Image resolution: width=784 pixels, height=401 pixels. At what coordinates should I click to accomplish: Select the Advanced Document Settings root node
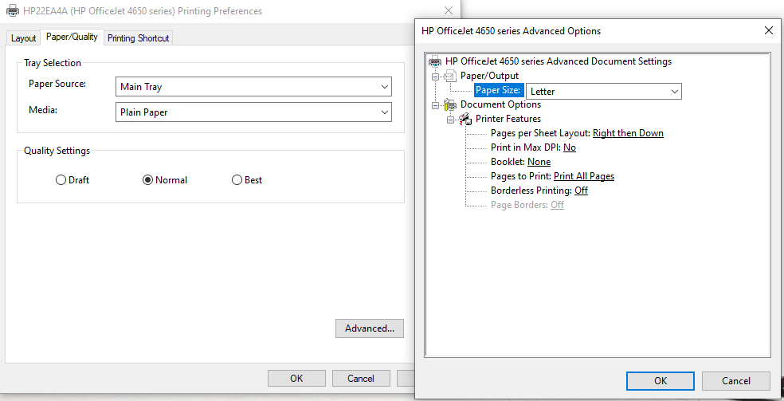tap(559, 61)
